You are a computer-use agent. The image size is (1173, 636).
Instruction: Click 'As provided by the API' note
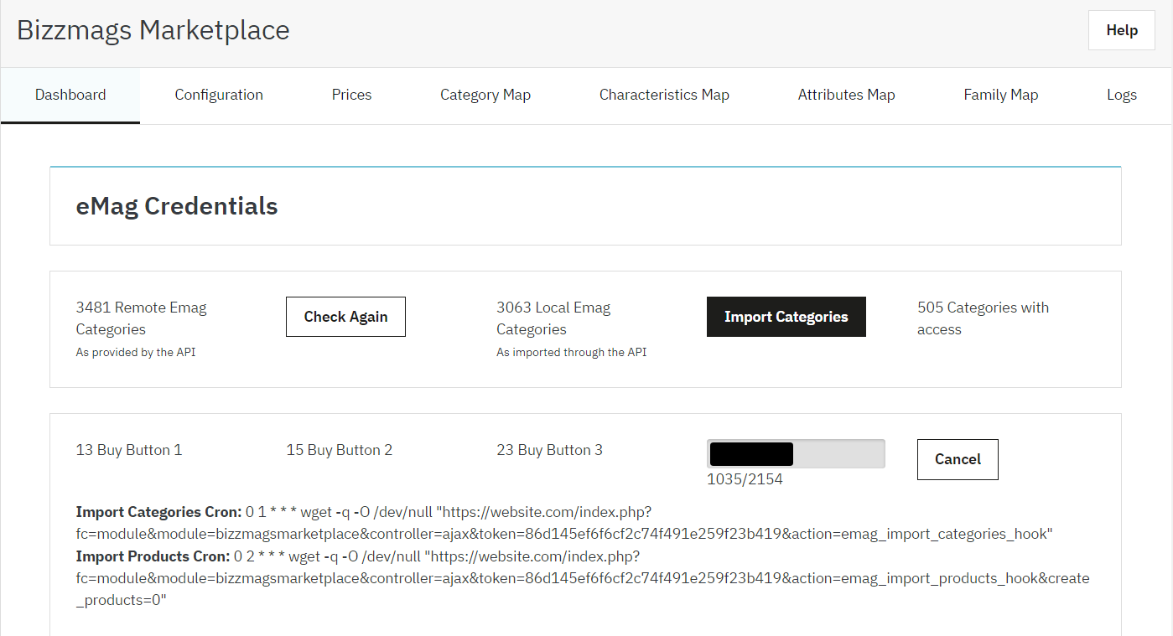tap(136, 353)
